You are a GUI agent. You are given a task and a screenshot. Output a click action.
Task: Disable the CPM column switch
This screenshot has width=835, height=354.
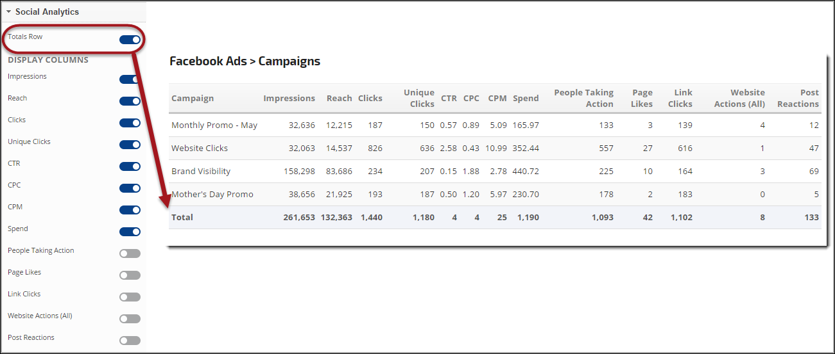(x=130, y=210)
